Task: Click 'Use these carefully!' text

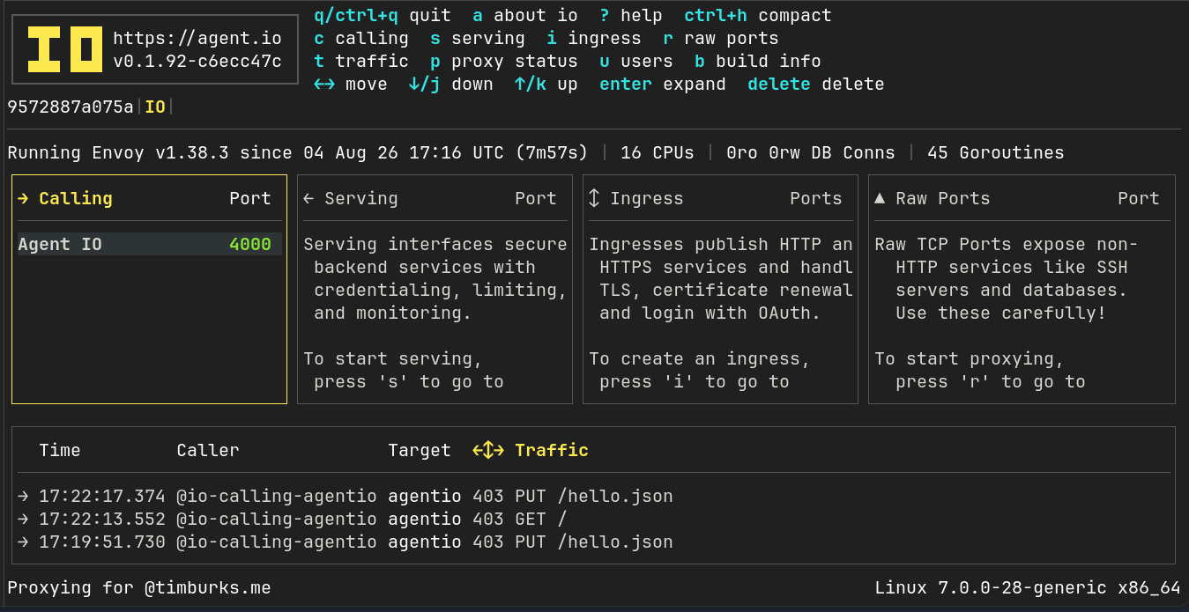Action: [x=1001, y=313]
